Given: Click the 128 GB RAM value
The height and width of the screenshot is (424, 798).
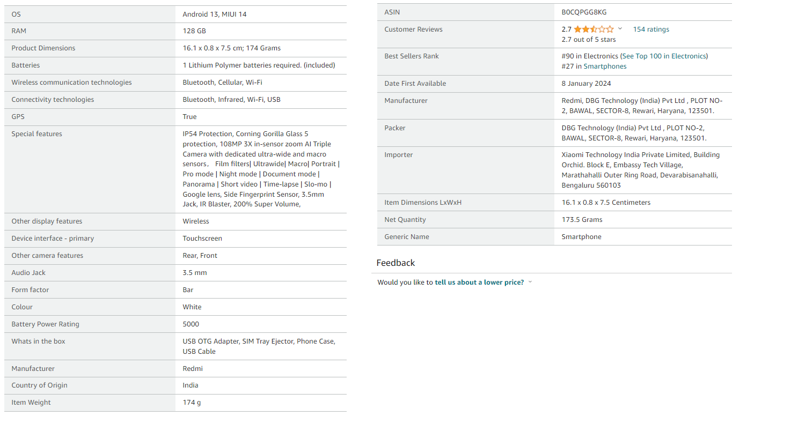Looking at the screenshot, I should click(x=194, y=32).
